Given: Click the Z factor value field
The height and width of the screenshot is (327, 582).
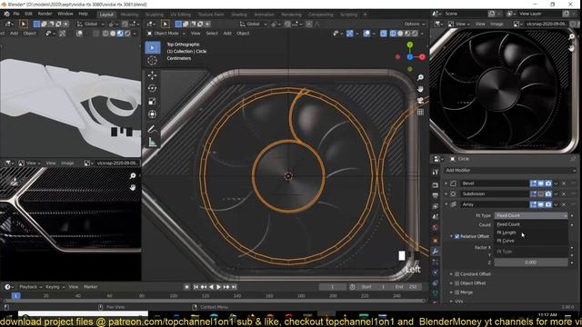Looking at the screenshot, I should pyautogui.click(x=531, y=263).
